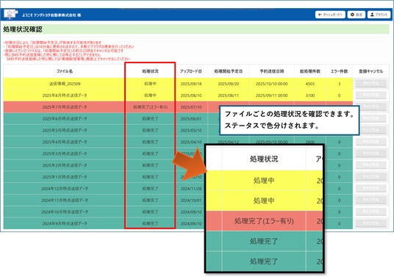Click the 予約送信日時 column header

point(272,71)
